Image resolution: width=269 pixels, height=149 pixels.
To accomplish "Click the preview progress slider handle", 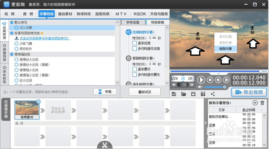I will [x=261, y=71].
